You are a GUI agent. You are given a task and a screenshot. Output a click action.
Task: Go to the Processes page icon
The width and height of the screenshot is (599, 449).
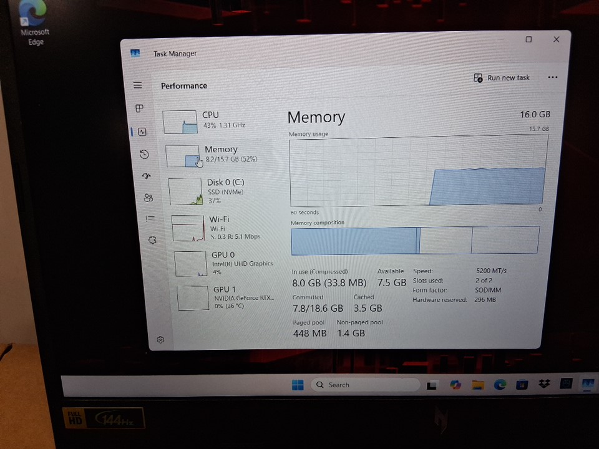click(140, 109)
